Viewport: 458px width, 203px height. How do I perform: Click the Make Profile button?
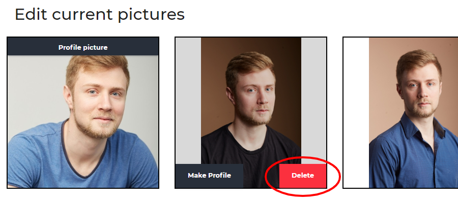pyautogui.click(x=209, y=176)
